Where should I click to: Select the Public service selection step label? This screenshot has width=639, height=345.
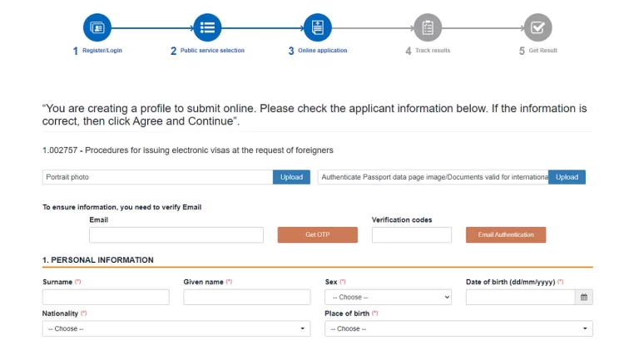pyautogui.click(x=212, y=51)
